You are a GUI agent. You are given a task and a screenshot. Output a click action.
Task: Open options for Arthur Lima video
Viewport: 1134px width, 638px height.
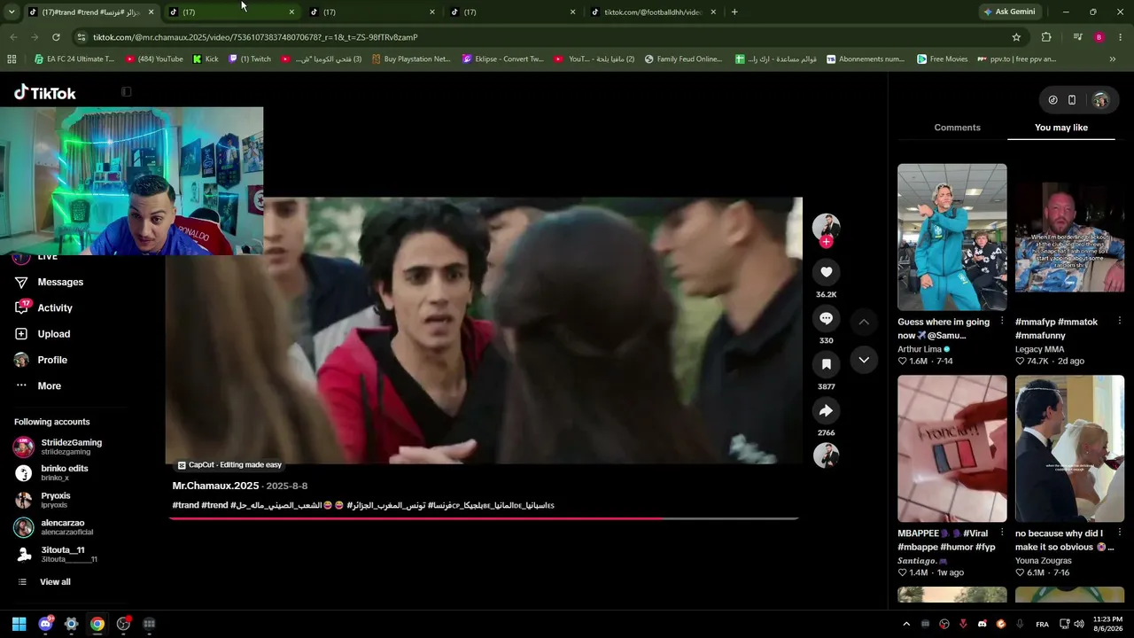pos(1002,322)
